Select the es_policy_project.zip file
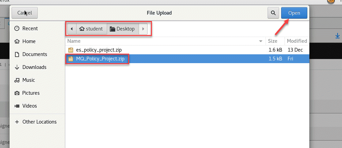The height and width of the screenshot is (148, 342). click(99, 50)
